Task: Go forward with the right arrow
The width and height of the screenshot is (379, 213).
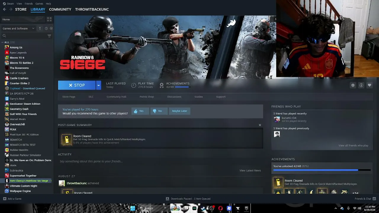Action: pyautogui.click(x=11, y=9)
